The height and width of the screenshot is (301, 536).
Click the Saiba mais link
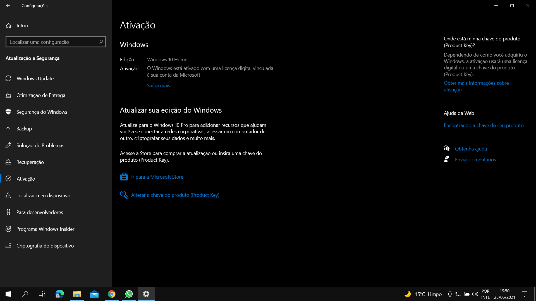(x=158, y=85)
